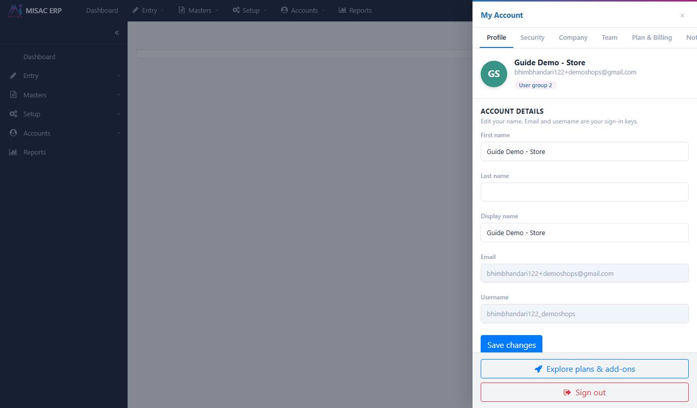Open the Entry dropdown in top navbar
This screenshot has width=697, height=408.
[148, 10]
